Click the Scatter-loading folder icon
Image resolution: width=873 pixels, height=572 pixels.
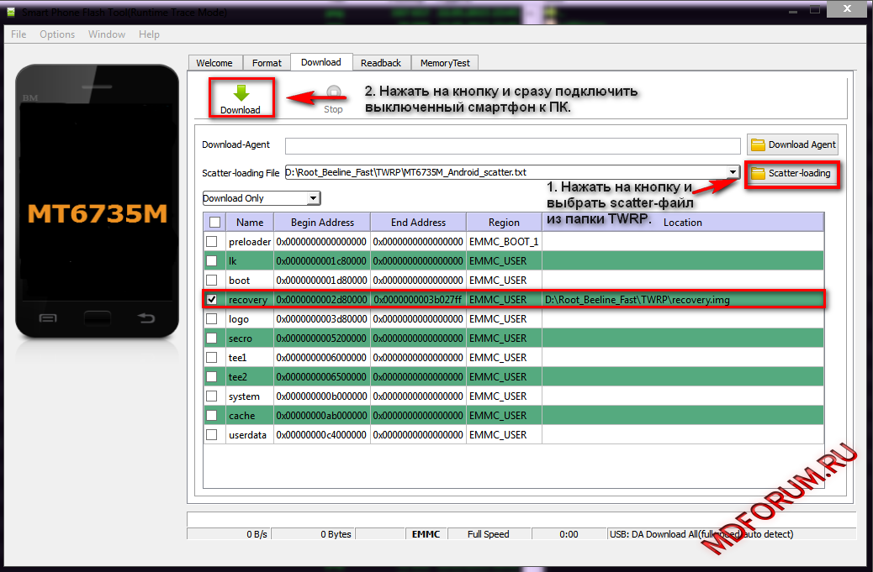point(758,173)
